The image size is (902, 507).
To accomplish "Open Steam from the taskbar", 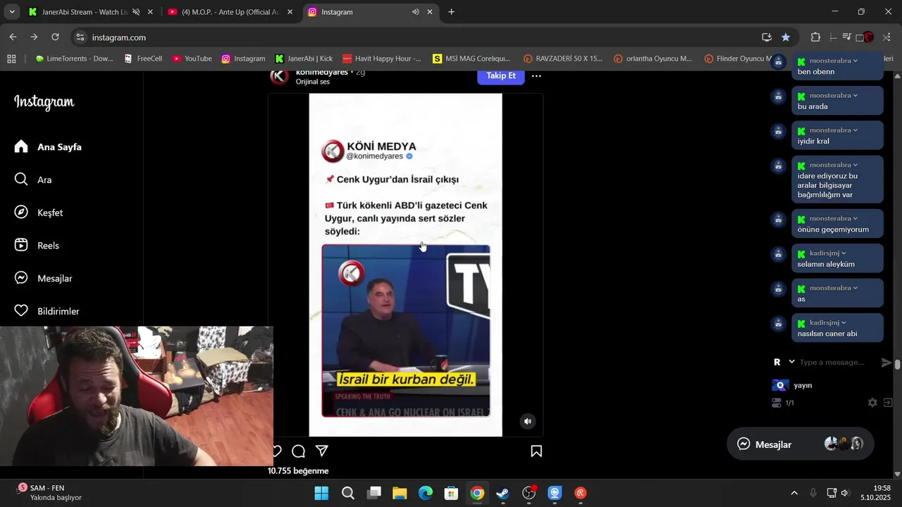I will click(x=502, y=493).
